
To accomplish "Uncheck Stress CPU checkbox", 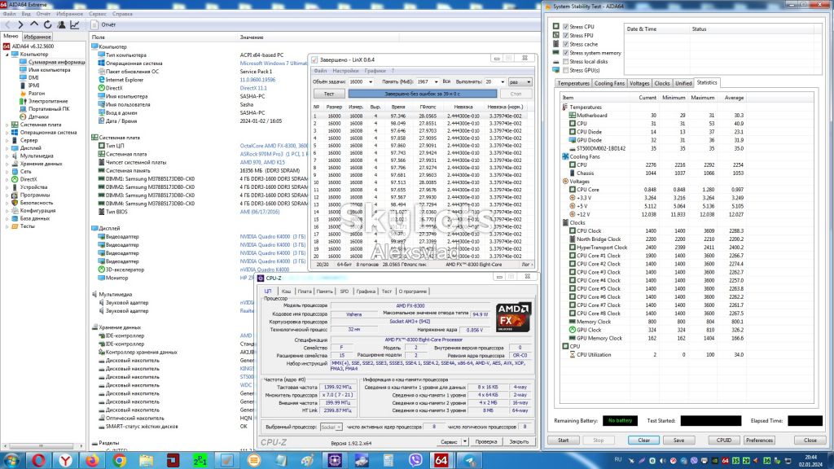I will [x=565, y=27].
